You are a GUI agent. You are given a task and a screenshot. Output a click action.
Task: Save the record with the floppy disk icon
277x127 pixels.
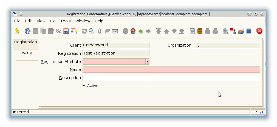pos(66,31)
